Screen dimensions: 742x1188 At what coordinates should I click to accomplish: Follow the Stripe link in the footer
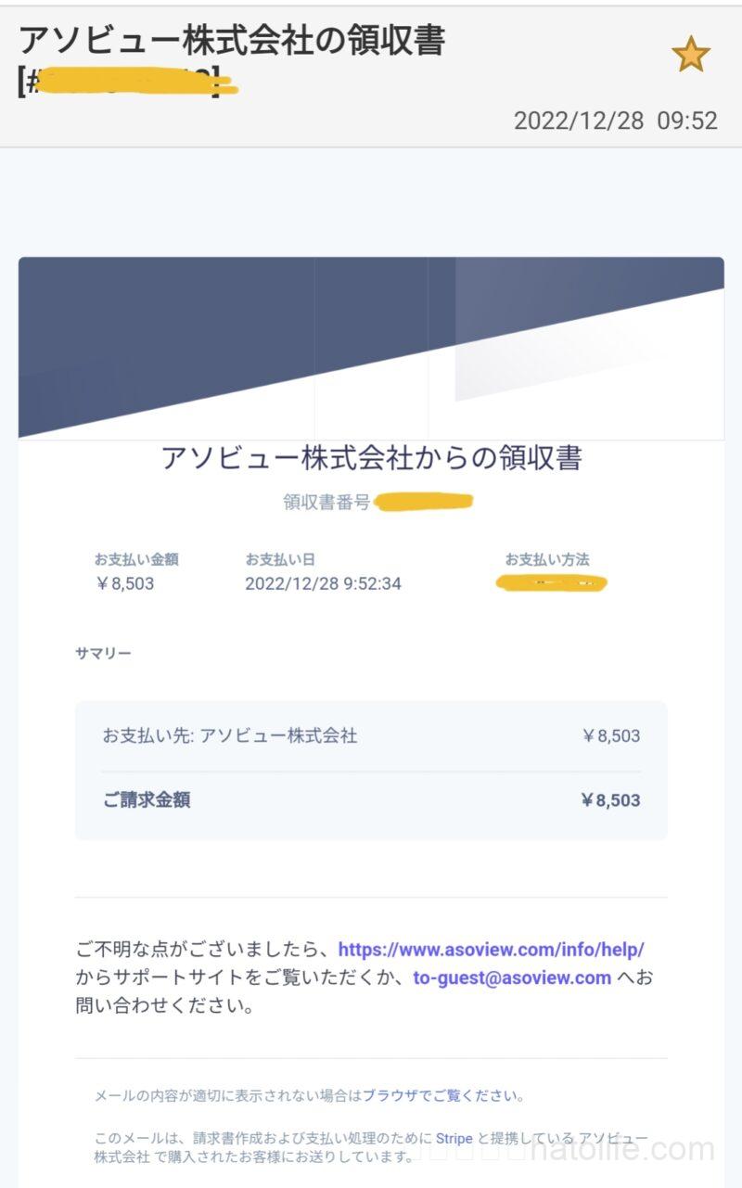point(455,1138)
